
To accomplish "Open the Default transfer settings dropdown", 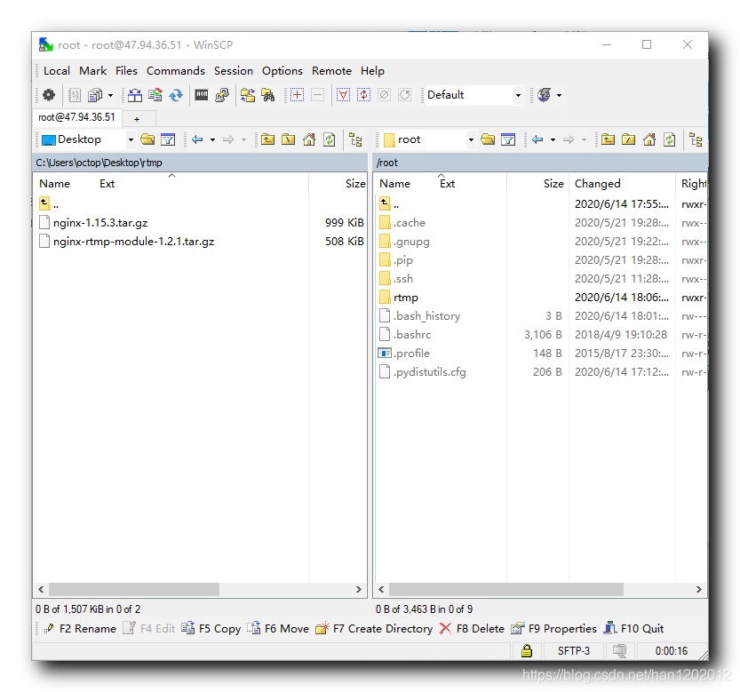I will point(518,95).
